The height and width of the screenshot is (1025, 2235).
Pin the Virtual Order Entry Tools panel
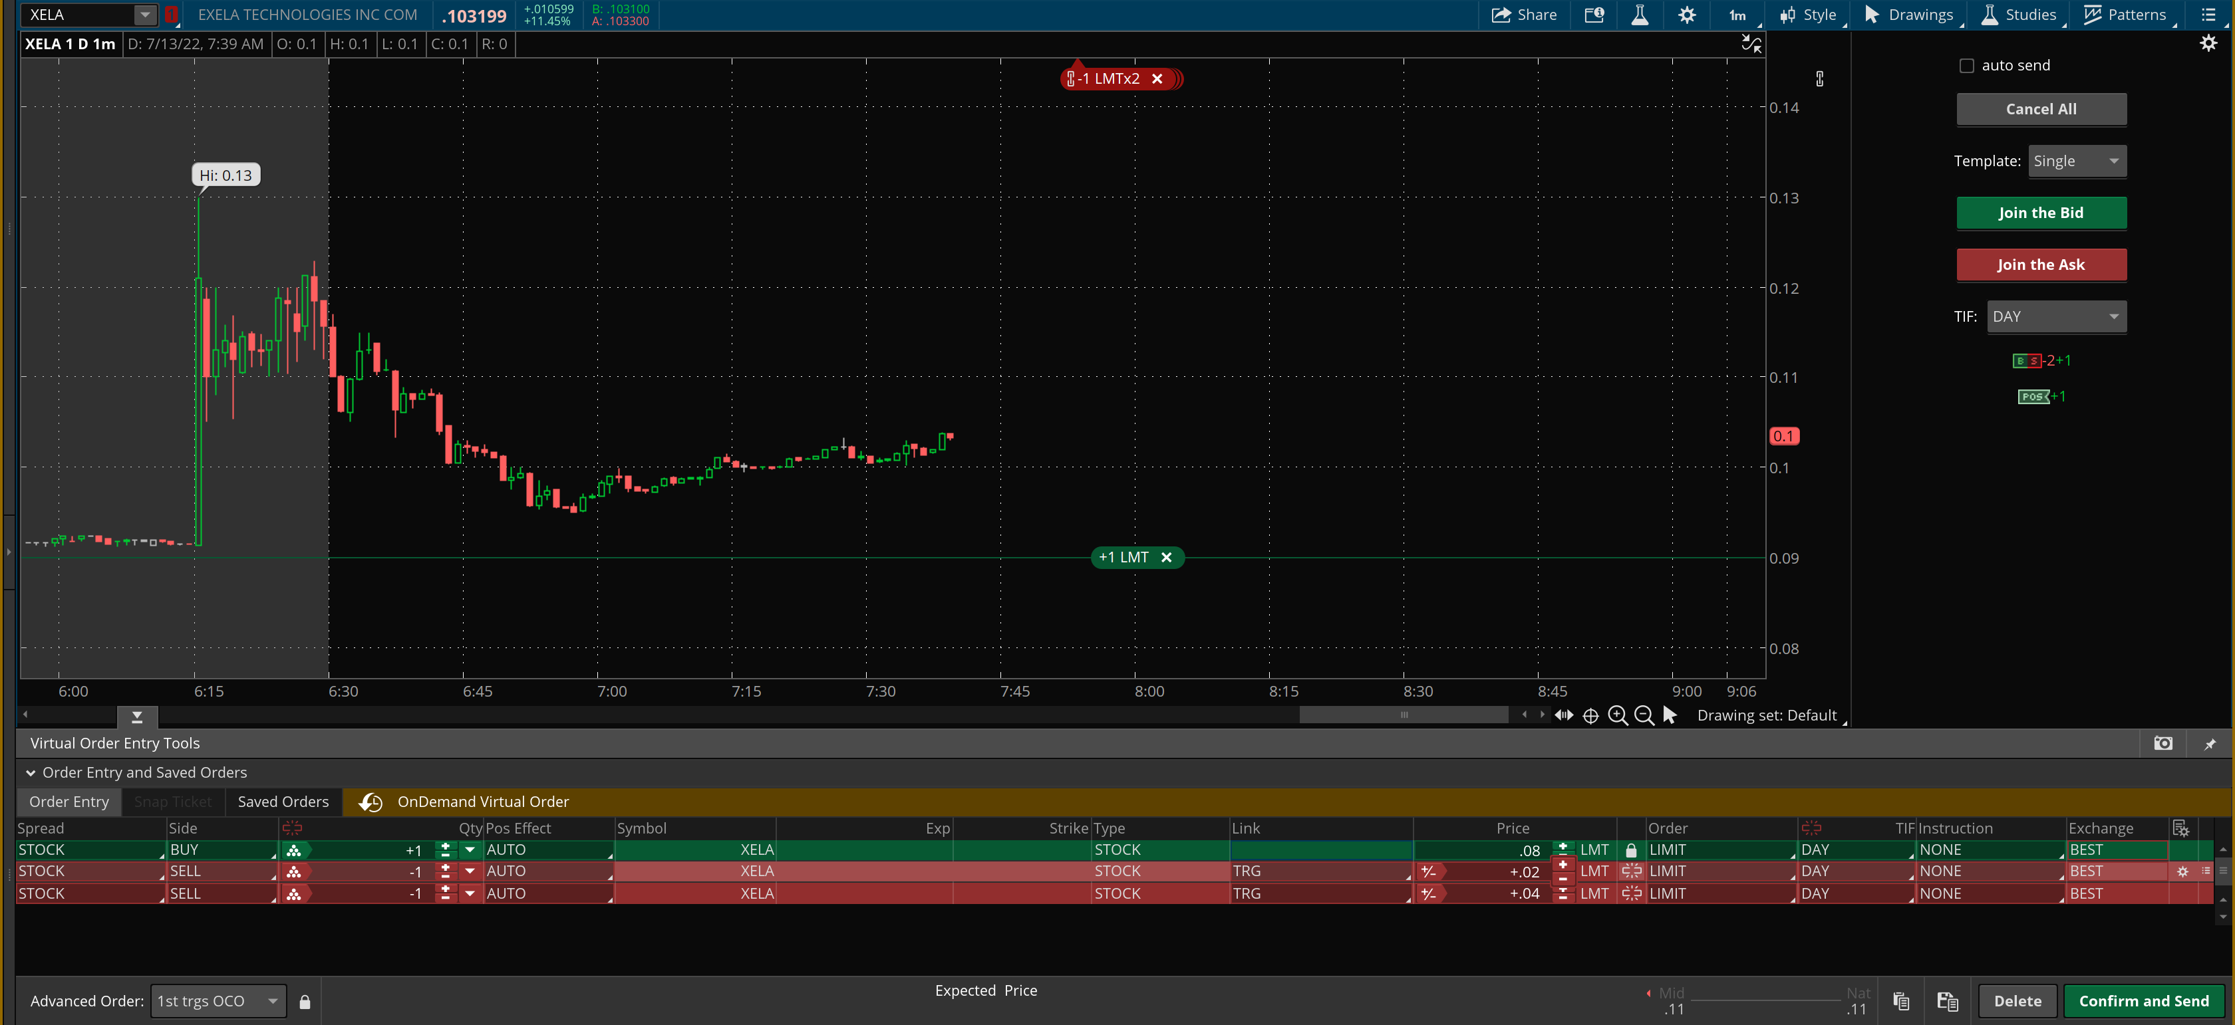[x=2209, y=743]
